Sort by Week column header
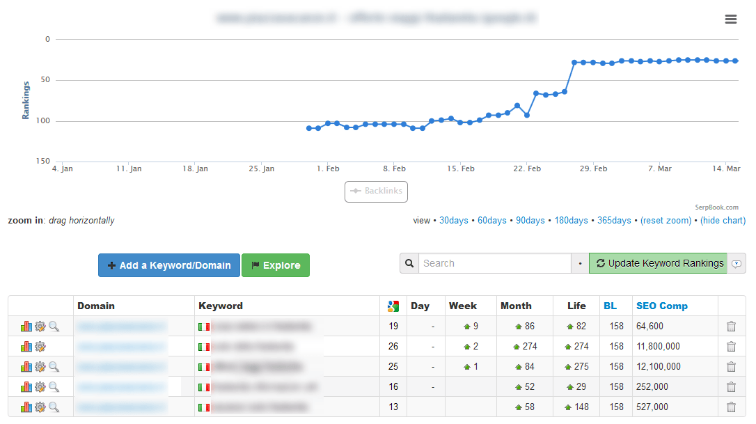Viewport: 756px width, 424px height. (x=463, y=306)
